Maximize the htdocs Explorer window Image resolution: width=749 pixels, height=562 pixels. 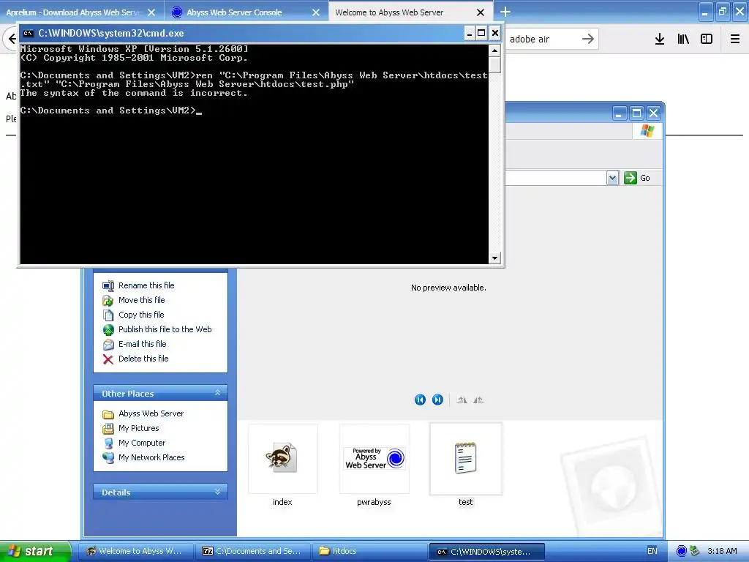[636, 113]
